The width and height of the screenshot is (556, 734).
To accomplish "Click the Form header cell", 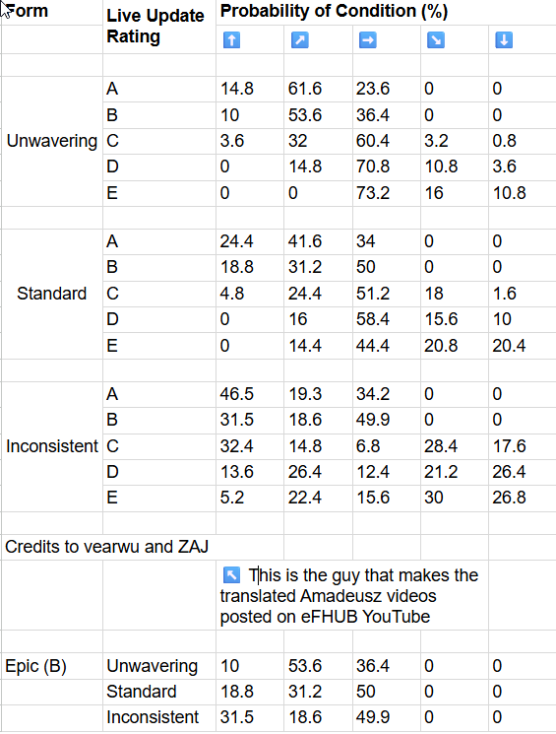I will coord(52,27).
